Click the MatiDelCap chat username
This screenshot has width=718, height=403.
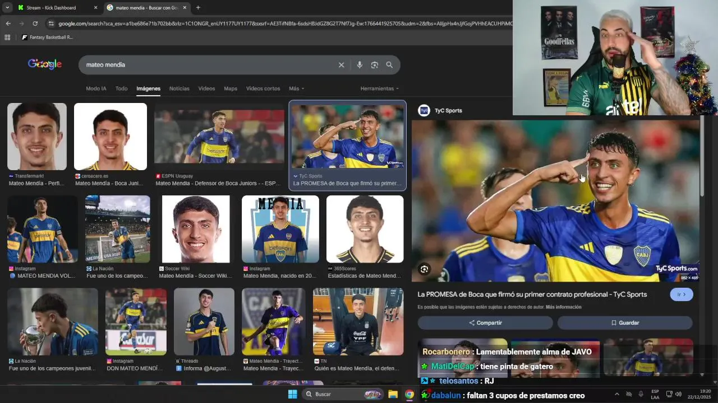453,367
